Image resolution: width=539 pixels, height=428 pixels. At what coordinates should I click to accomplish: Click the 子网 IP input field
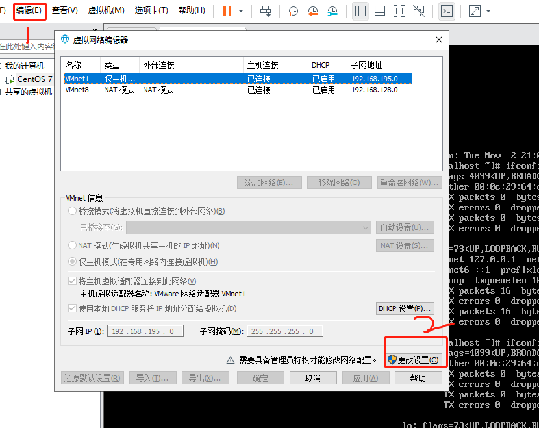[145, 331]
